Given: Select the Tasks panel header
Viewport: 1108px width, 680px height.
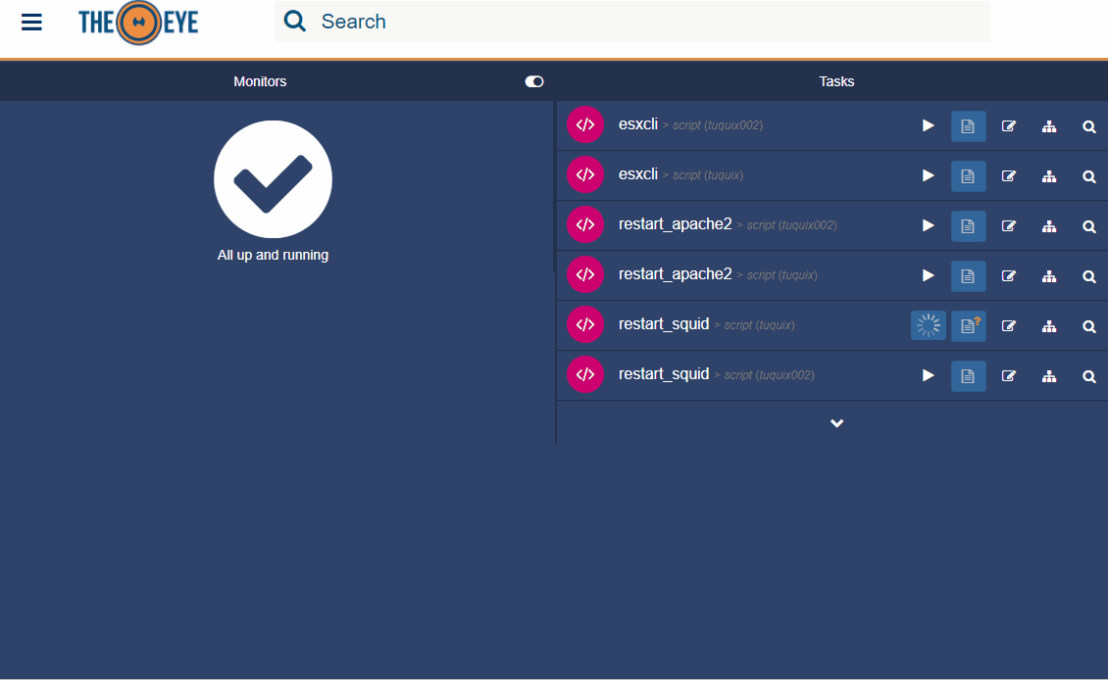Looking at the screenshot, I should point(836,82).
